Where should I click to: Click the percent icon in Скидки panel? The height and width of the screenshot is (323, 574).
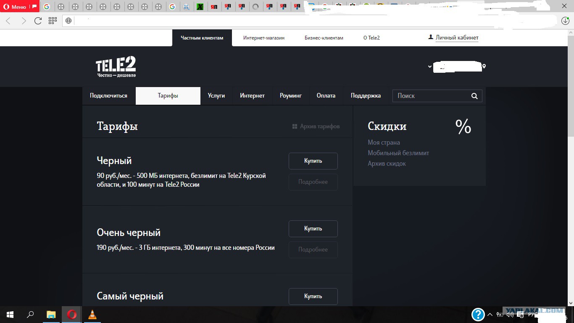(x=463, y=127)
